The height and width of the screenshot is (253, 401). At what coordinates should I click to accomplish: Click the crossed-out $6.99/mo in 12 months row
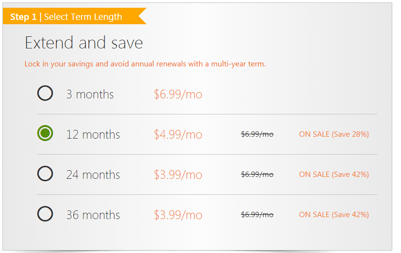(257, 134)
